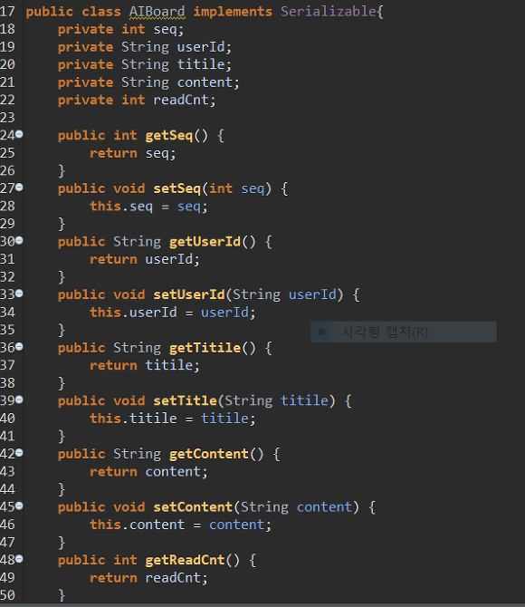Click the getSeq method name

pos(169,136)
